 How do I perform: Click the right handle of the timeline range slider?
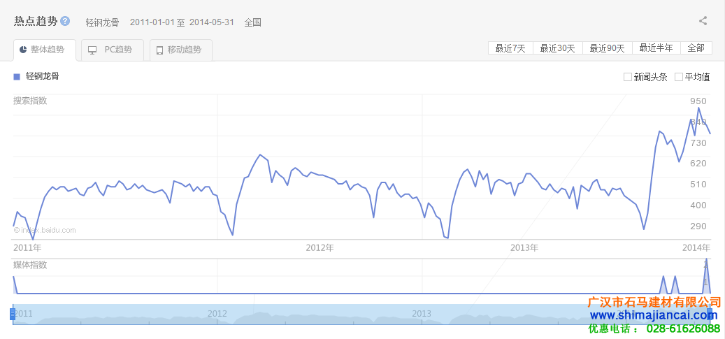[x=710, y=315]
